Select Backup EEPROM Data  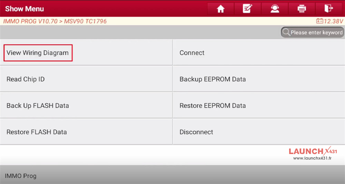213,79
